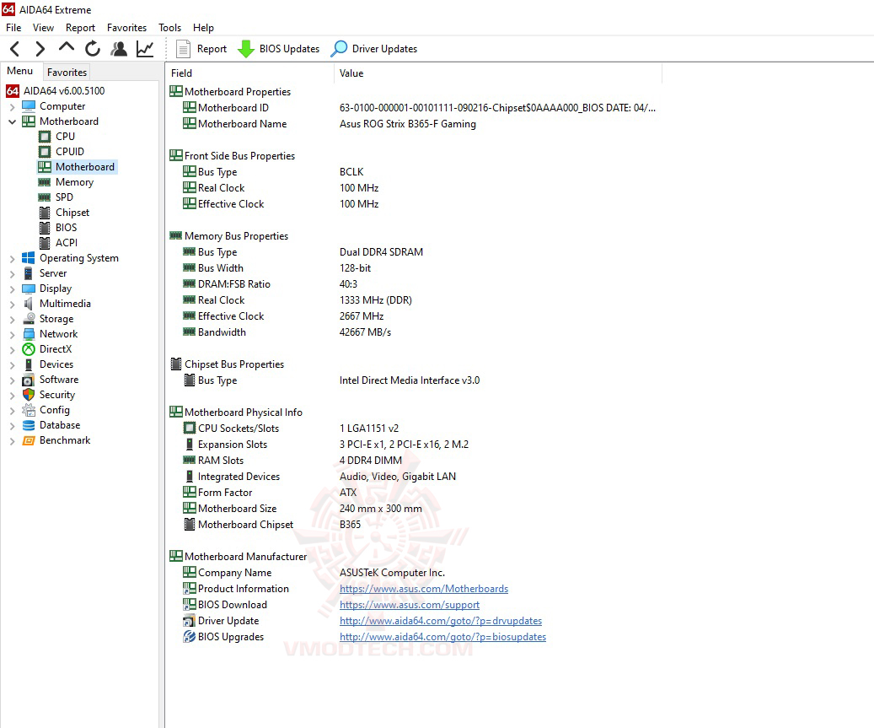Expand the Server tree node
This screenshot has height=728, width=874.
point(13,273)
